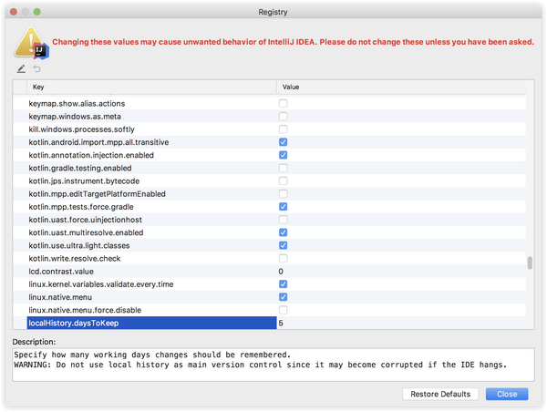Click the lcd.contrast.value value cell
This screenshot has width=547, height=412.
(x=401, y=272)
